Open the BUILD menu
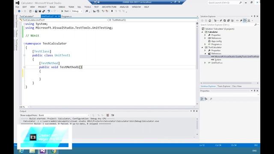 point(52,7)
